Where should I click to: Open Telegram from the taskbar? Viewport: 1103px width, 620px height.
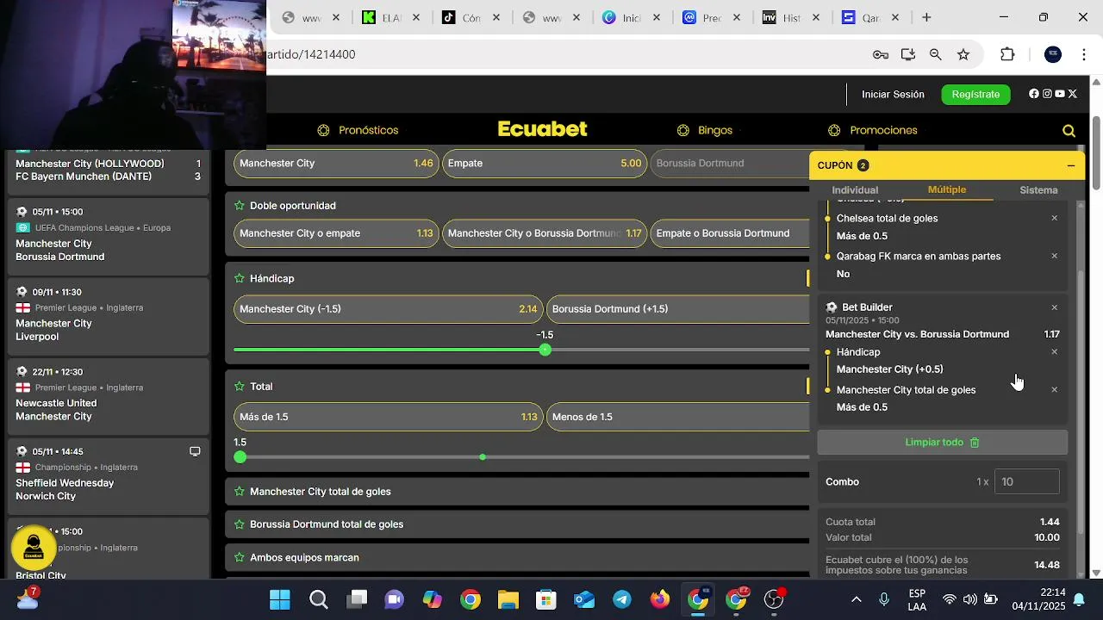coord(622,599)
